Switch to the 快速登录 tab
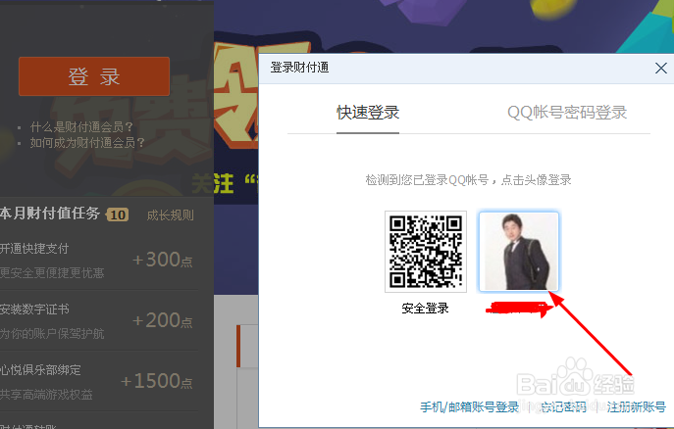The width and height of the screenshot is (674, 429). pyautogui.click(x=368, y=113)
